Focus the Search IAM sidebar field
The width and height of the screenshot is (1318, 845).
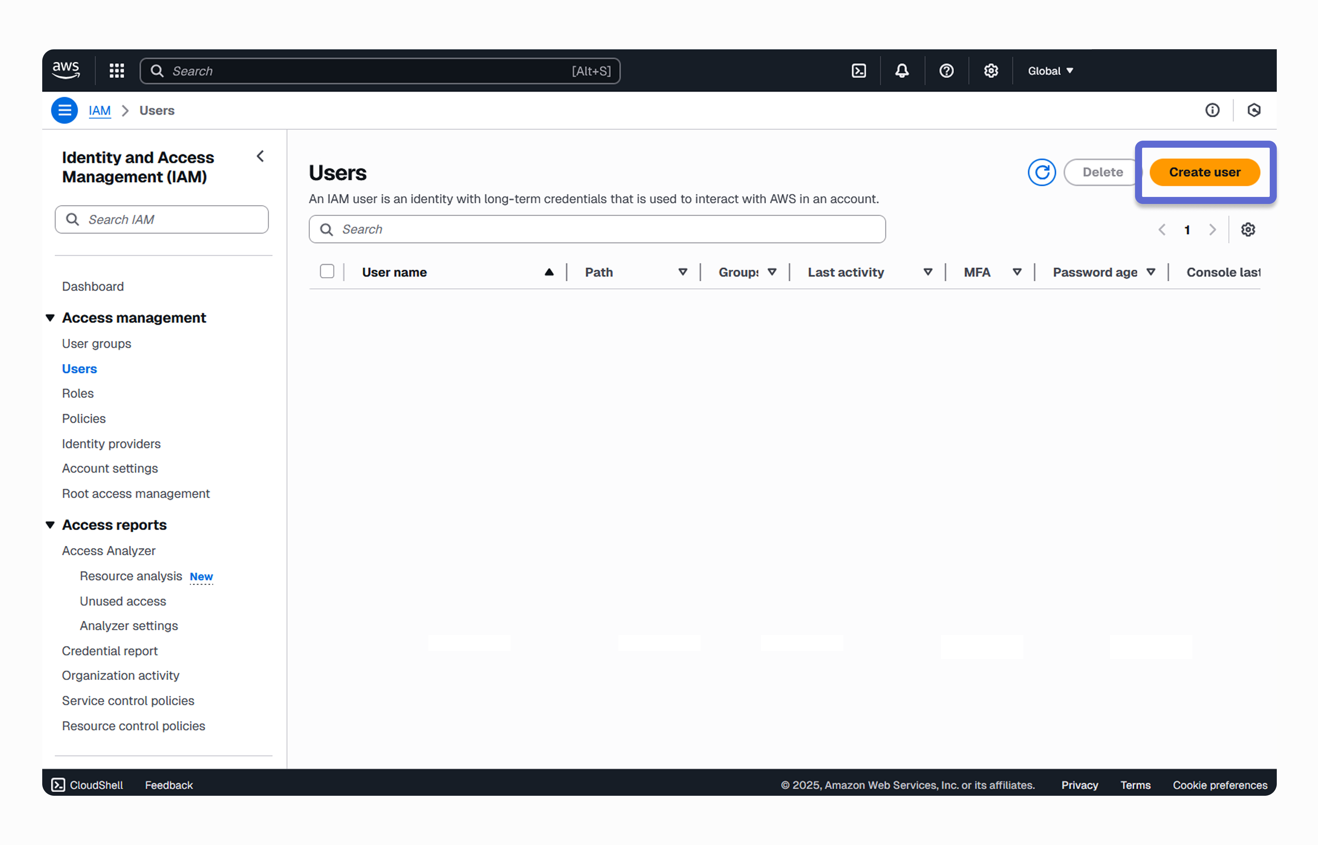pyautogui.click(x=162, y=219)
